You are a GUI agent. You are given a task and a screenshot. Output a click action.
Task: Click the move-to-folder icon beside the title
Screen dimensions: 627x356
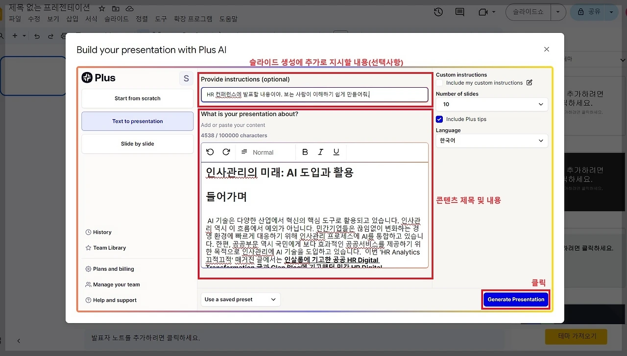pyautogui.click(x=116, y=8)
